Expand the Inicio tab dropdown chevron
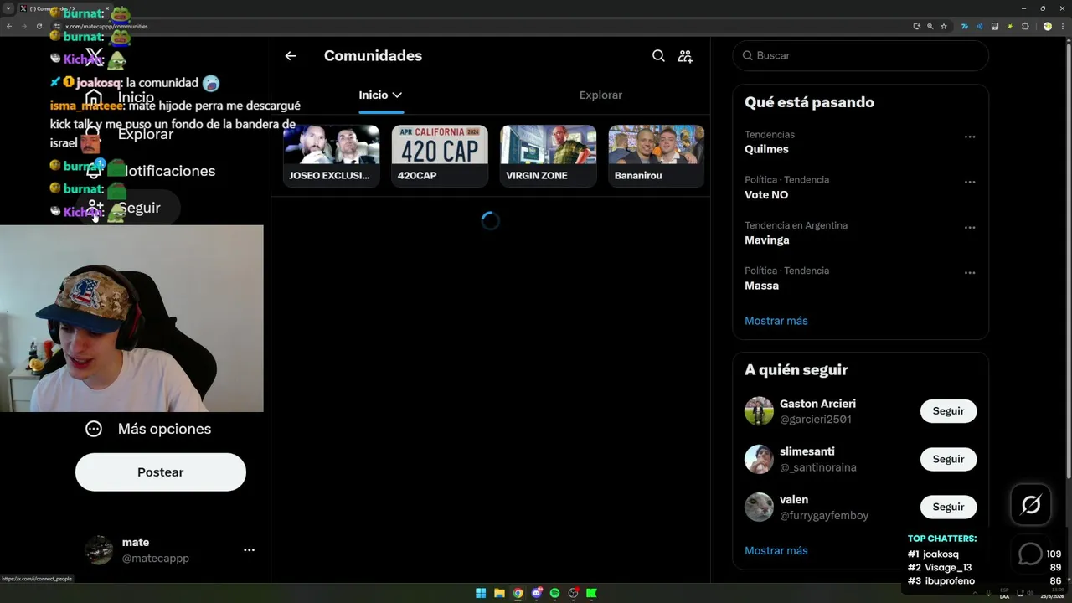Viewport: 1072px width, 603px height. 397,95
